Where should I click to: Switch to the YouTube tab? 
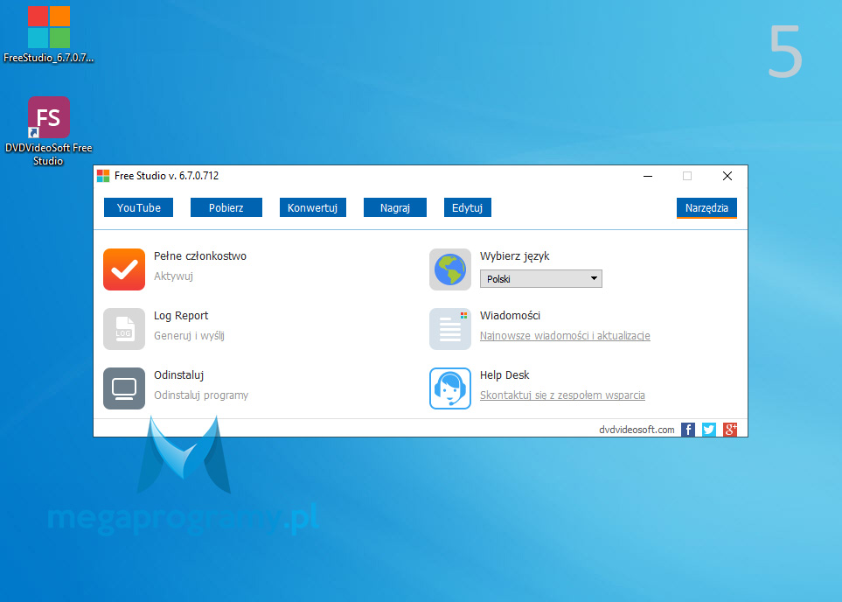click(x=138, y=207)
